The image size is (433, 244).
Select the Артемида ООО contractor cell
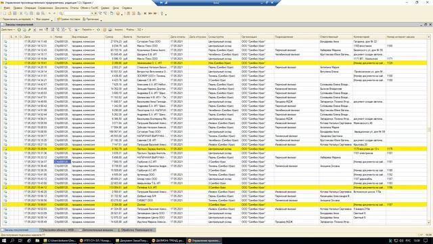152,175
